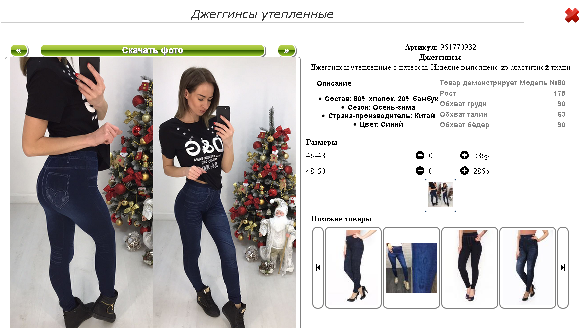Click the Похожие товары heading
The image size is (579, 328).
pos(341,219)
